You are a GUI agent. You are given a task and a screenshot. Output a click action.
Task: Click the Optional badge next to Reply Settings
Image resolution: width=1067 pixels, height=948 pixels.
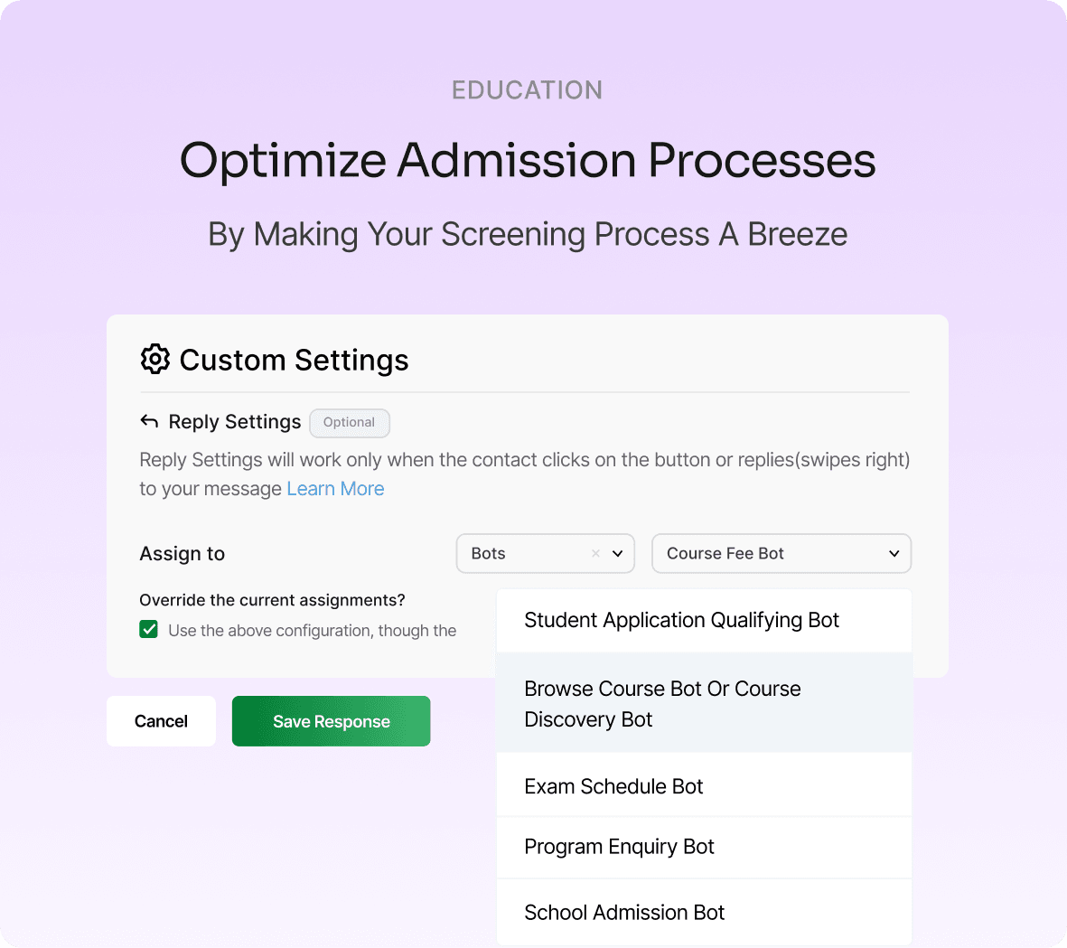click(x=349, y=422)
